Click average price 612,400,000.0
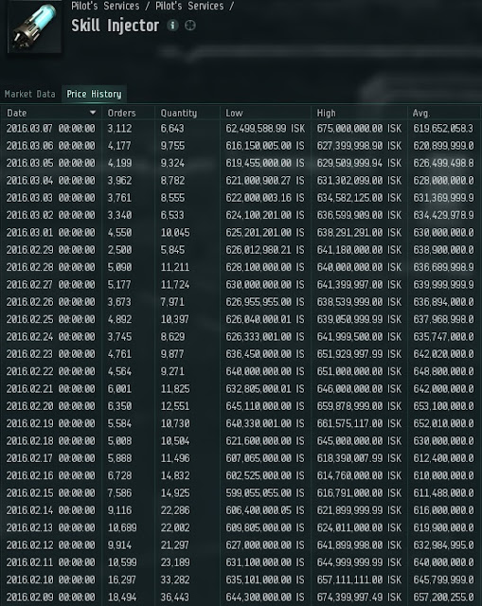 (443, 458)
